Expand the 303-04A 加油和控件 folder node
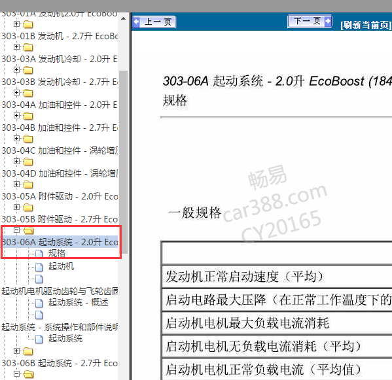This screenshot has height=380, width=392. 16,116
